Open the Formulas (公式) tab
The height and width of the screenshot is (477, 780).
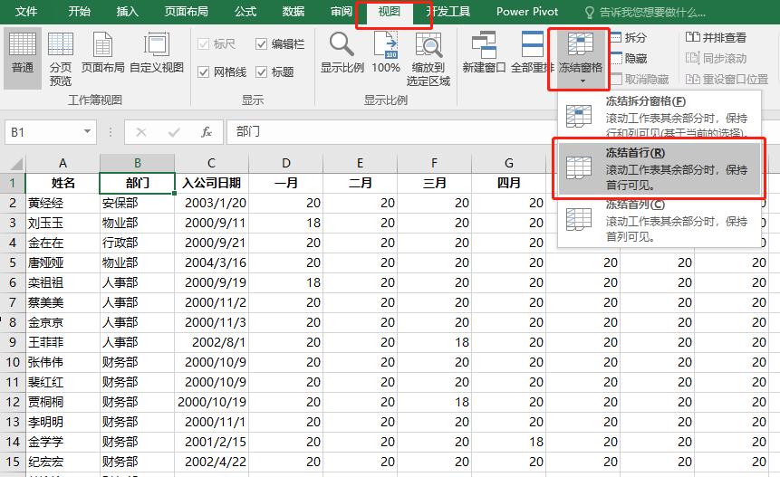click(x=246, y=12)
